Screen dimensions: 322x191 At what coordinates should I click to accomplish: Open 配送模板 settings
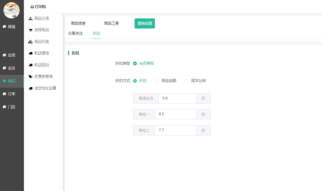pyautogui.click(x=42, y=53)
